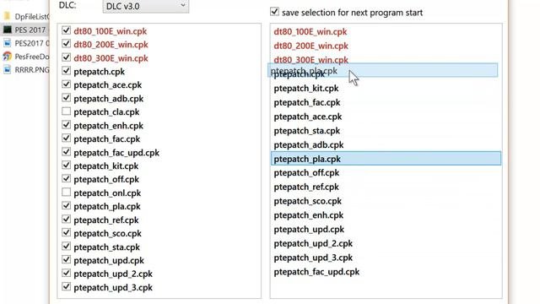Select ptepatch_off.cpk in right order list
The width and height of the screenshot is (540, 304).
click(x=306, y=172)
